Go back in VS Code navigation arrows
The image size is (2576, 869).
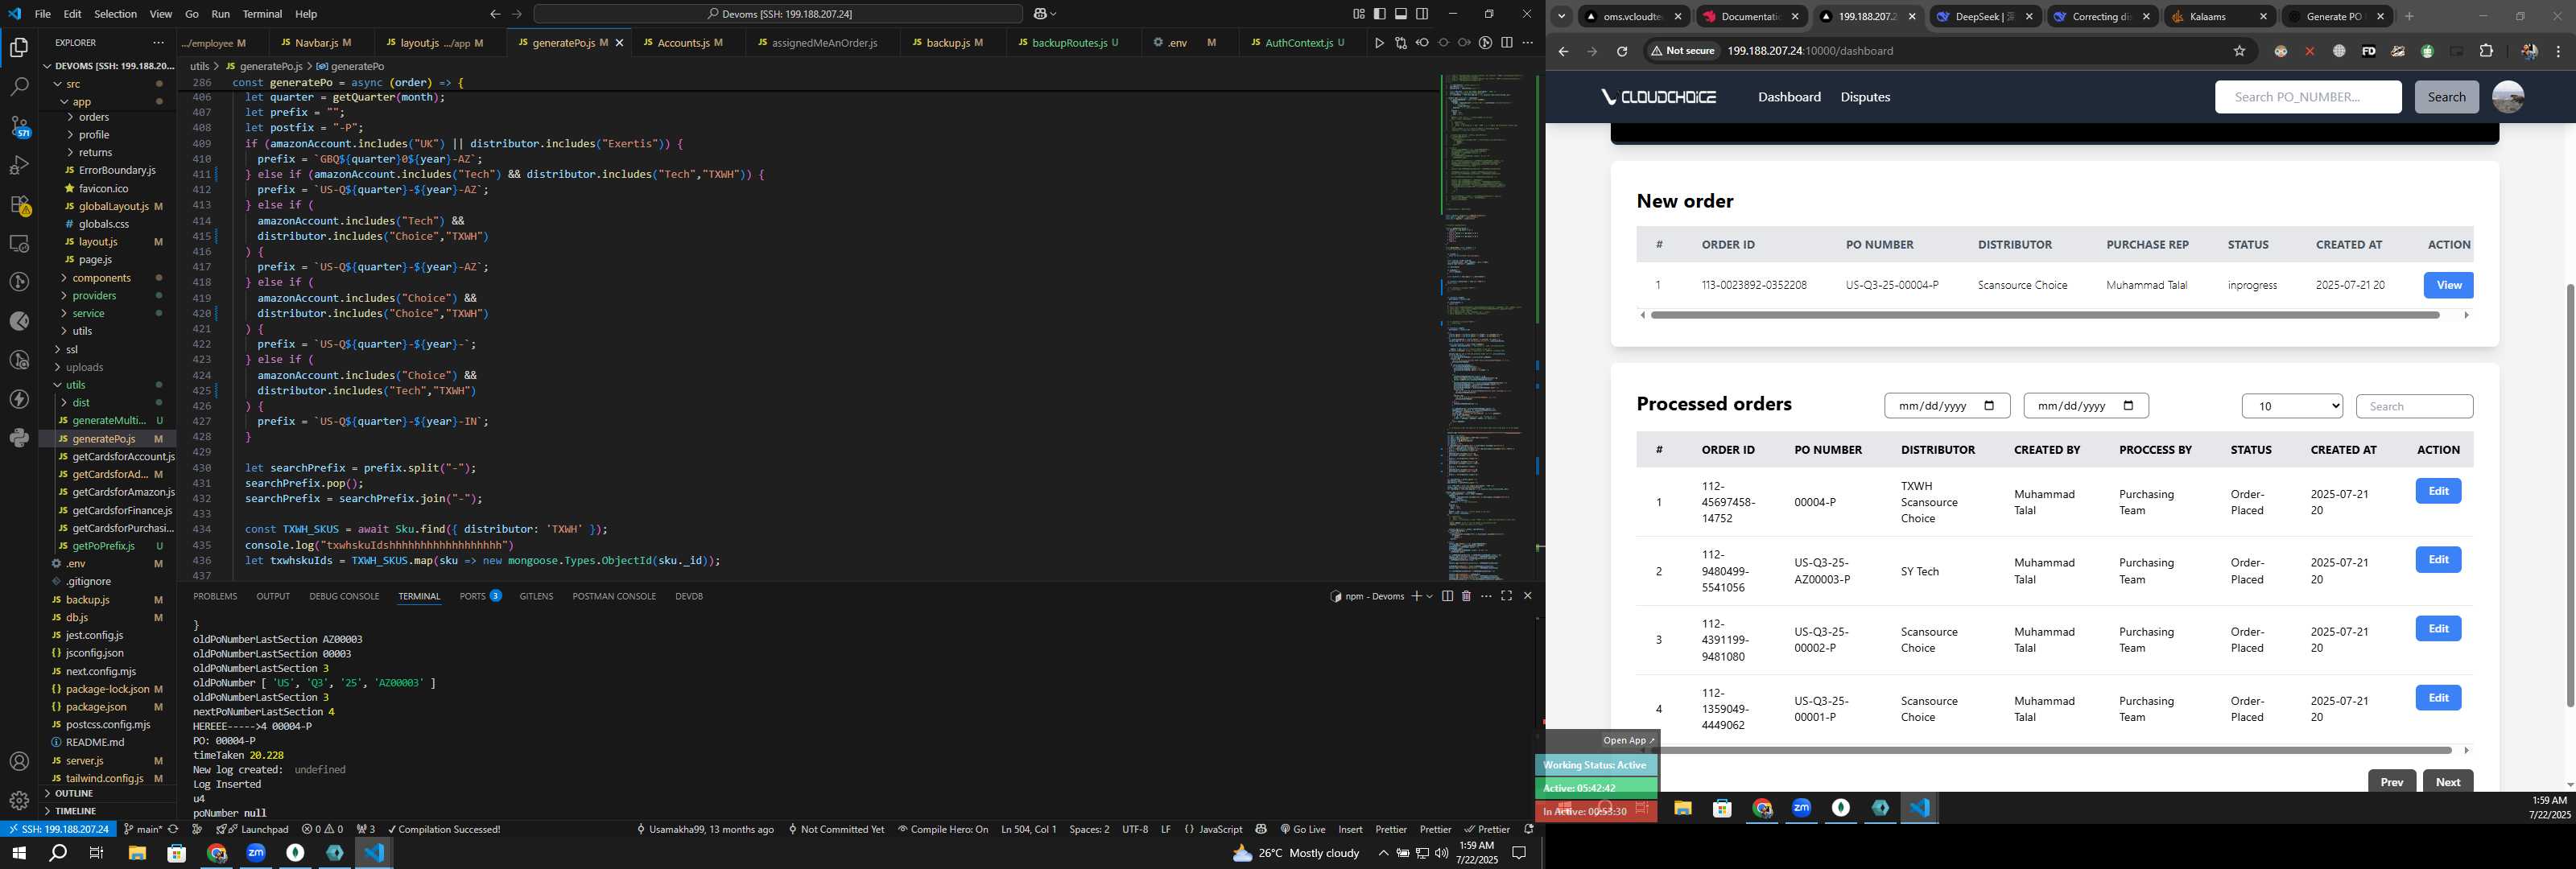click(x=495, y=14)
